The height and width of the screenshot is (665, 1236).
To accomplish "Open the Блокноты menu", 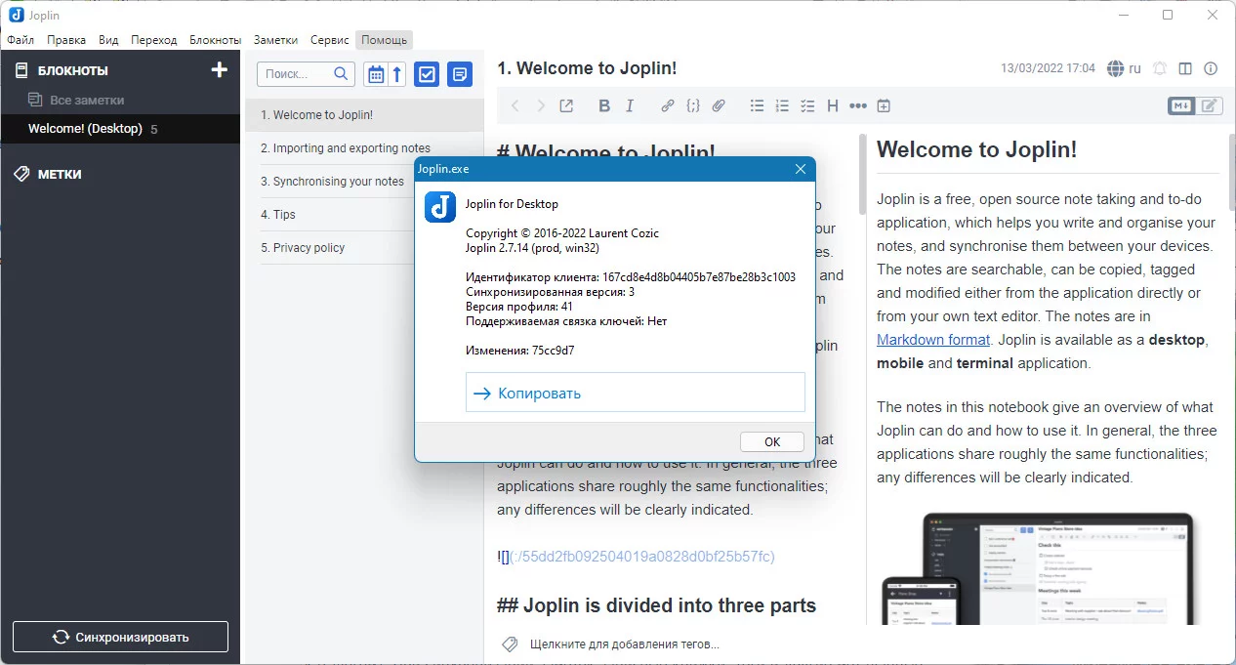I will coord(216,40).
